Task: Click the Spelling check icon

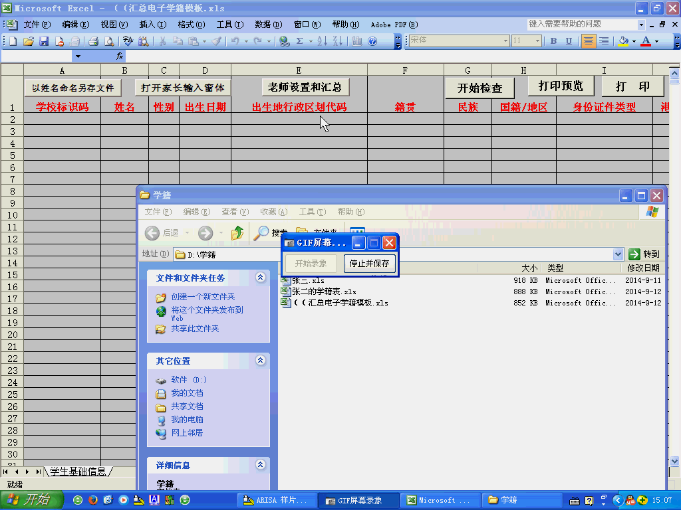Action: coord(128,41)
